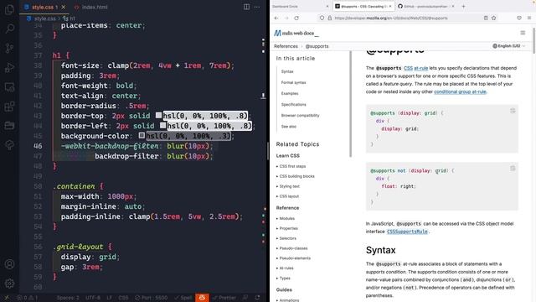The image size is (536, 302).
Task: Copy the @supports not code example
Action: click(x=513, y=168)
